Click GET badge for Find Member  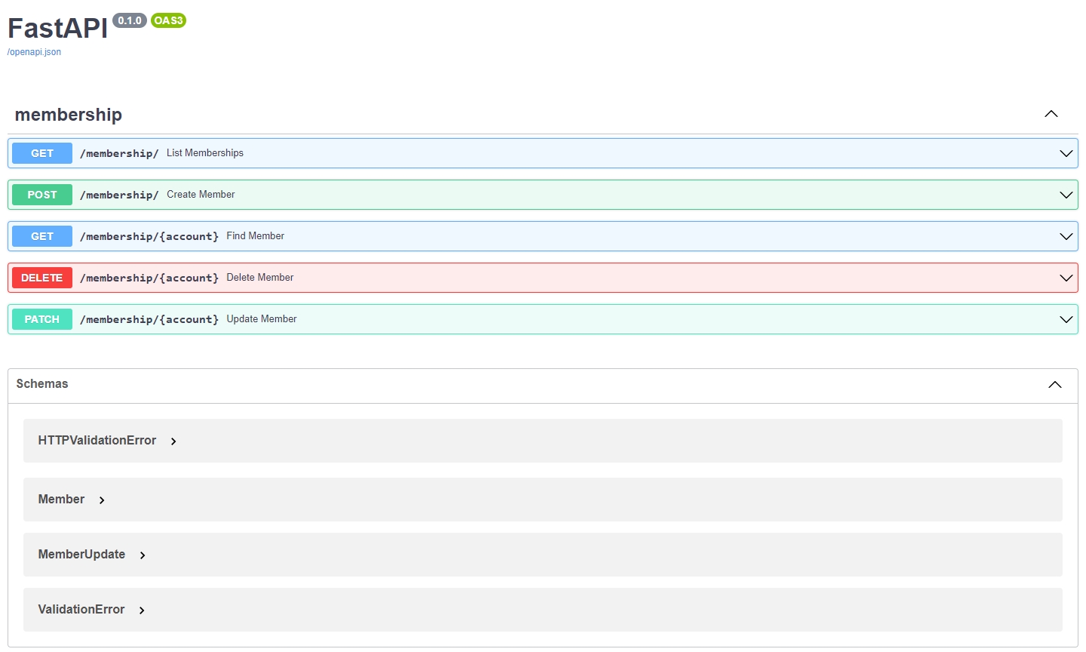click(x=42, y=236)
